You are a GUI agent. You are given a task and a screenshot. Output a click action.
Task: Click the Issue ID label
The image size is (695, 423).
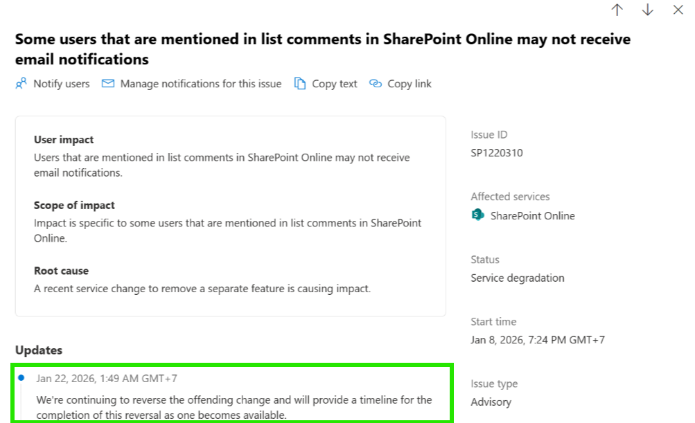click(x=489, y=134)
